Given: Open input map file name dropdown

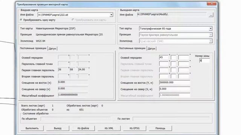Looking at the screenshot, I should [111, 15].
